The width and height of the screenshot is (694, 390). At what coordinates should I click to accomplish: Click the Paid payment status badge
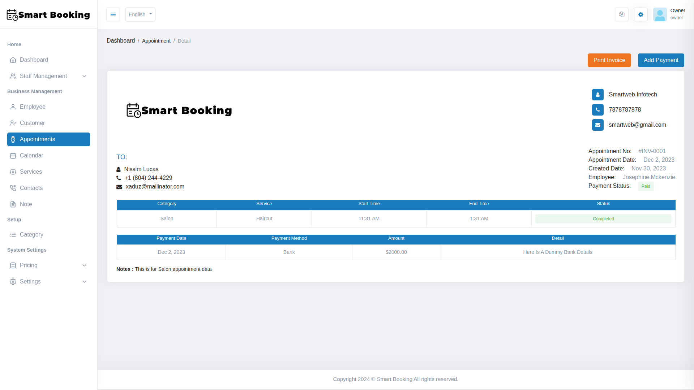(x=646, y=186)
